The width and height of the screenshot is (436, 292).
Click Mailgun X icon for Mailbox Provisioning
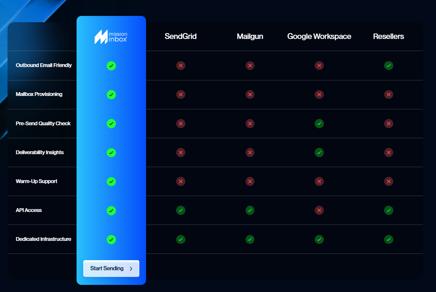[250, 95]
